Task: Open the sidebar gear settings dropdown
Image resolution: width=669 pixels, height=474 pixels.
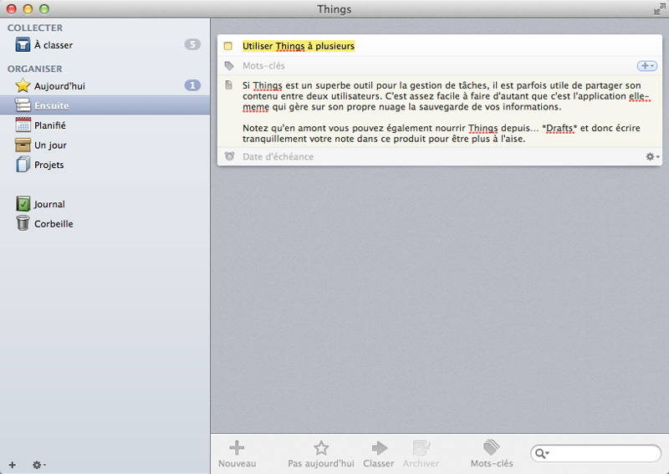Action: 39,465
